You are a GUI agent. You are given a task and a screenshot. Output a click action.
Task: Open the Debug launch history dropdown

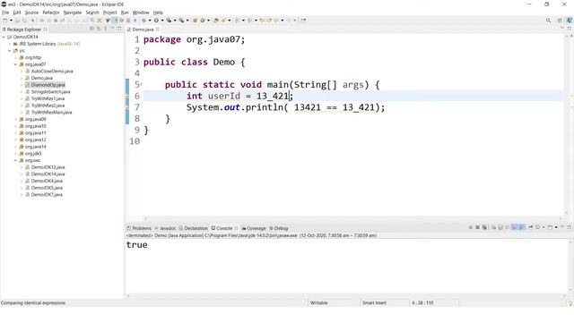150,21
